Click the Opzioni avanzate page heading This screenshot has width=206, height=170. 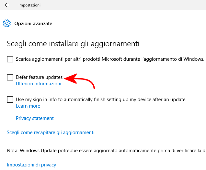coord(33,24)
